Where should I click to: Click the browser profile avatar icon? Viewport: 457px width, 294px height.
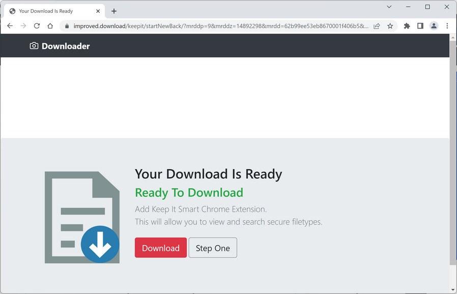[x=433, y=25]
